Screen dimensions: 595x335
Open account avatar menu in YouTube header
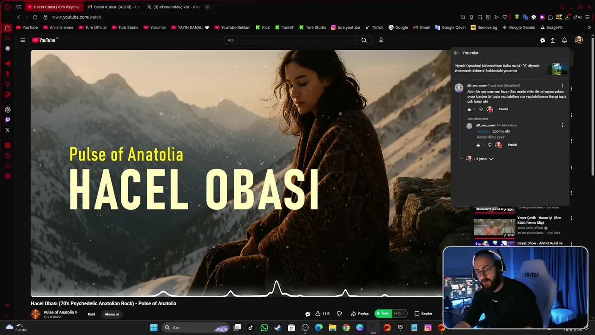click(579, 40)
